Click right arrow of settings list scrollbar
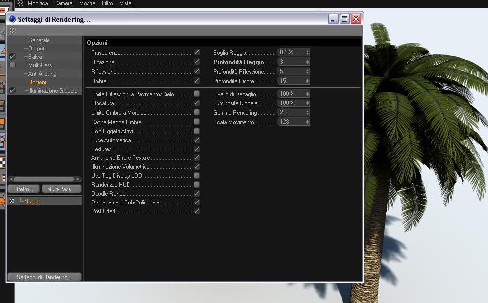The width and height of the screenshot is (488, 303). tap(78, 179)
